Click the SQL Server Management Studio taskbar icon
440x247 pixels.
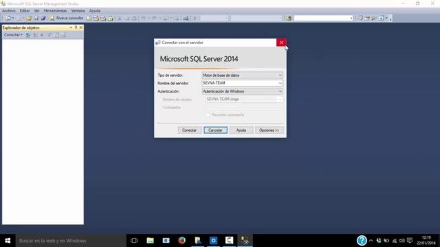pos(245,241)
